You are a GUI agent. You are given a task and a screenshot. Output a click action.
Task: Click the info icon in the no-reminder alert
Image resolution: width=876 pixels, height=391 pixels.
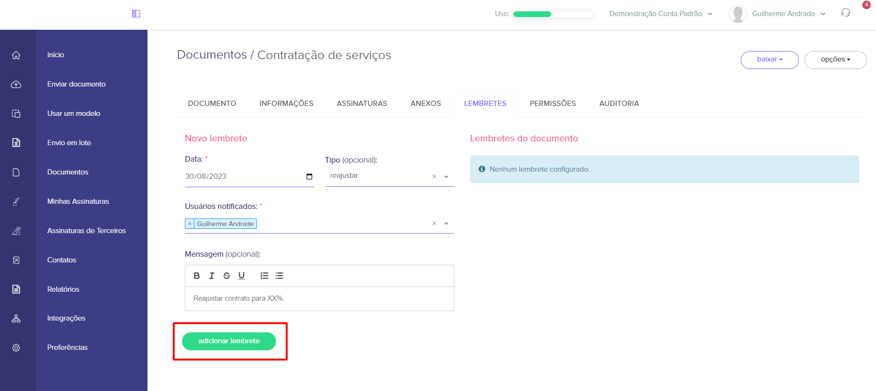pos(482,169)
